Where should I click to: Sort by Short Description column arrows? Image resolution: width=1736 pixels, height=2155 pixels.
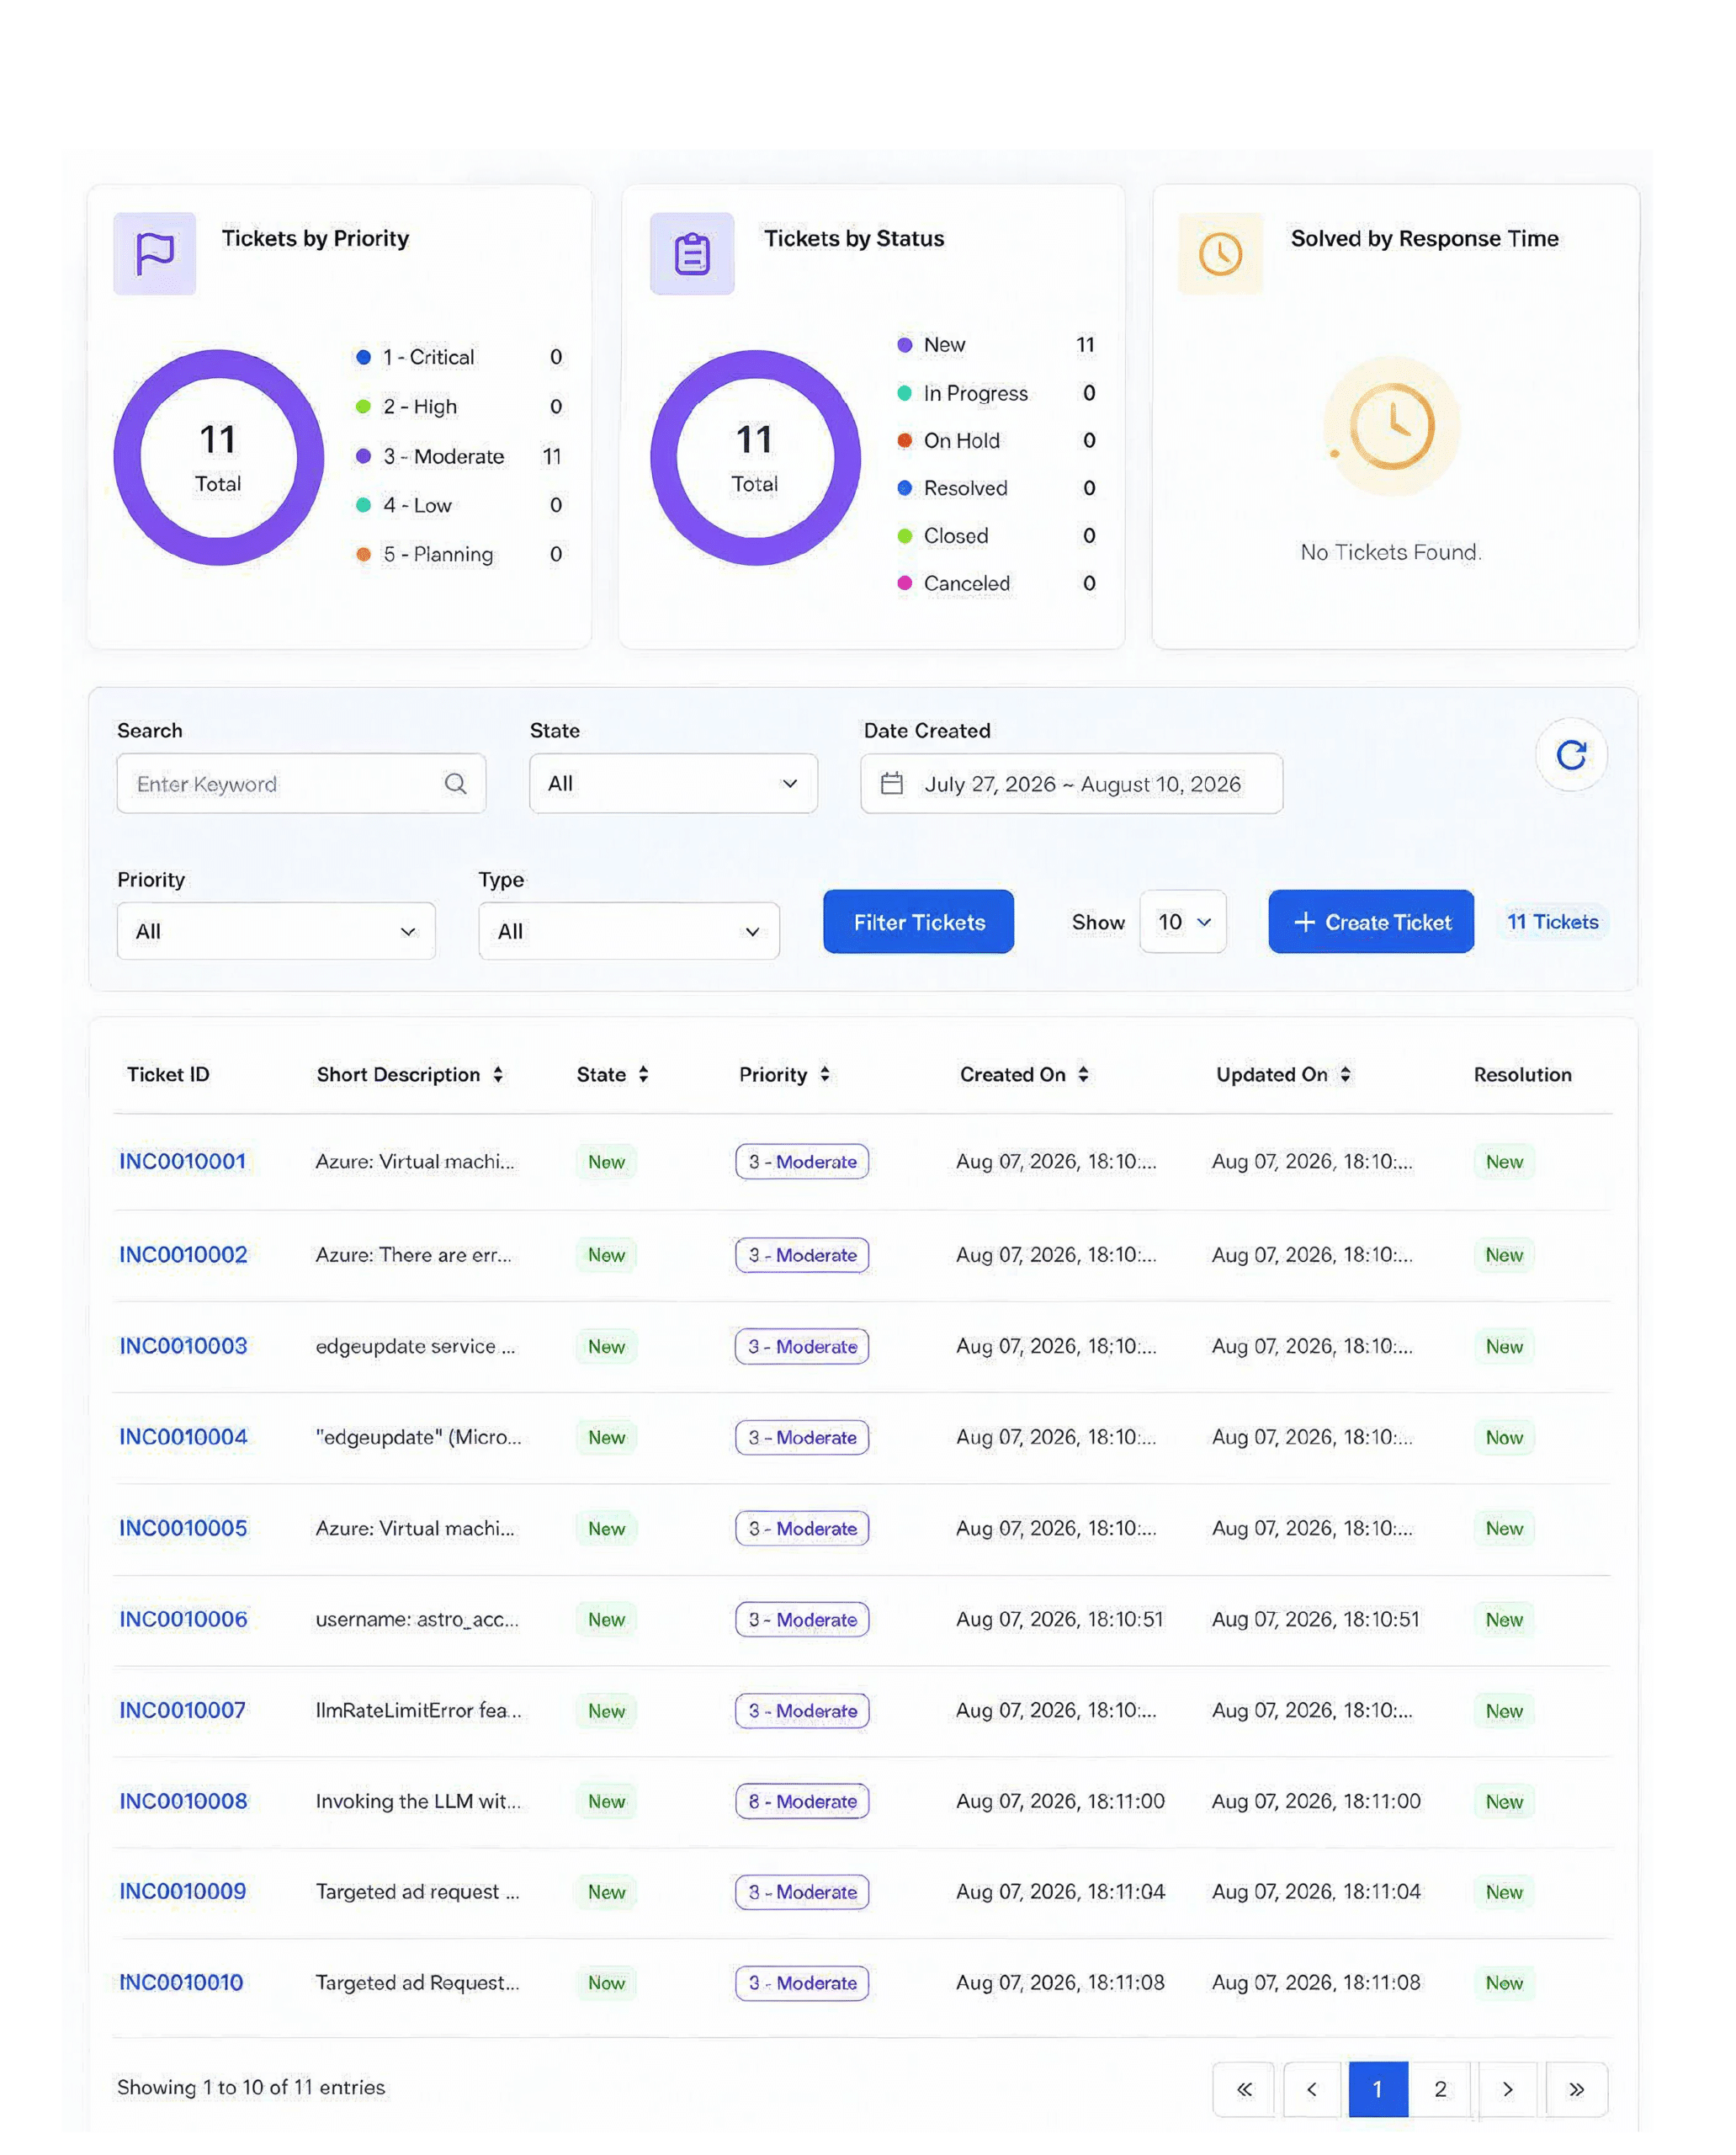498,1074
